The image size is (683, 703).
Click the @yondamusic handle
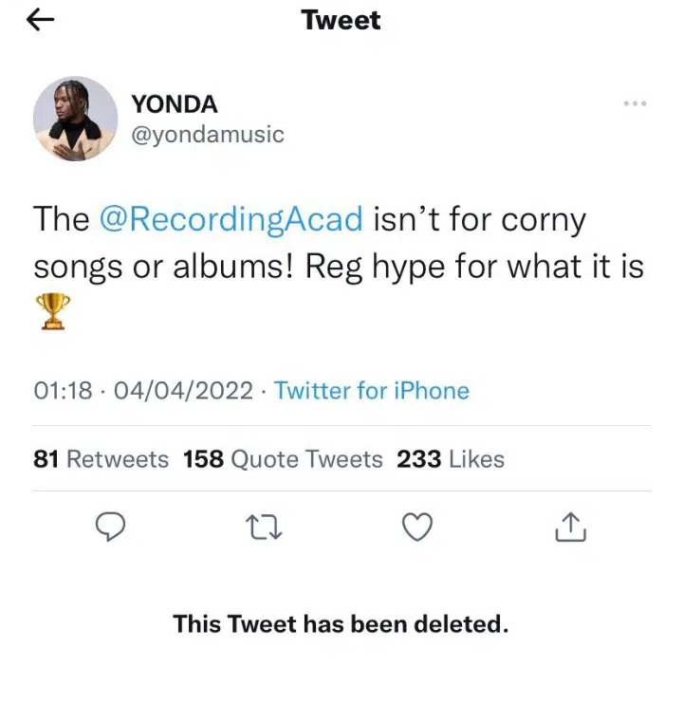(208, 134)
